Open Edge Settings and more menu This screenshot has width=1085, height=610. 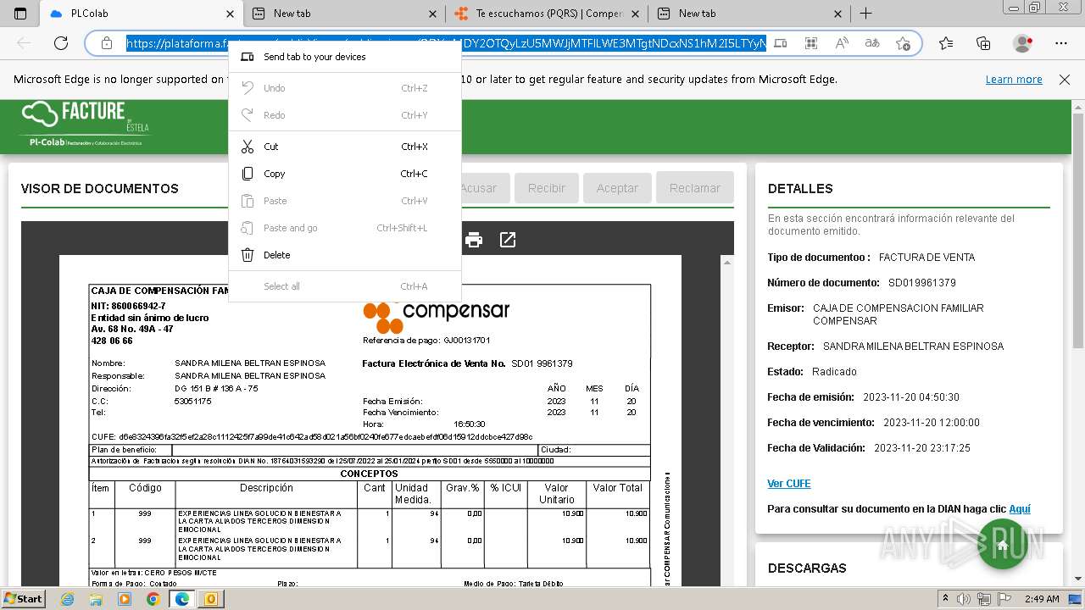(x=1060, y=43)
